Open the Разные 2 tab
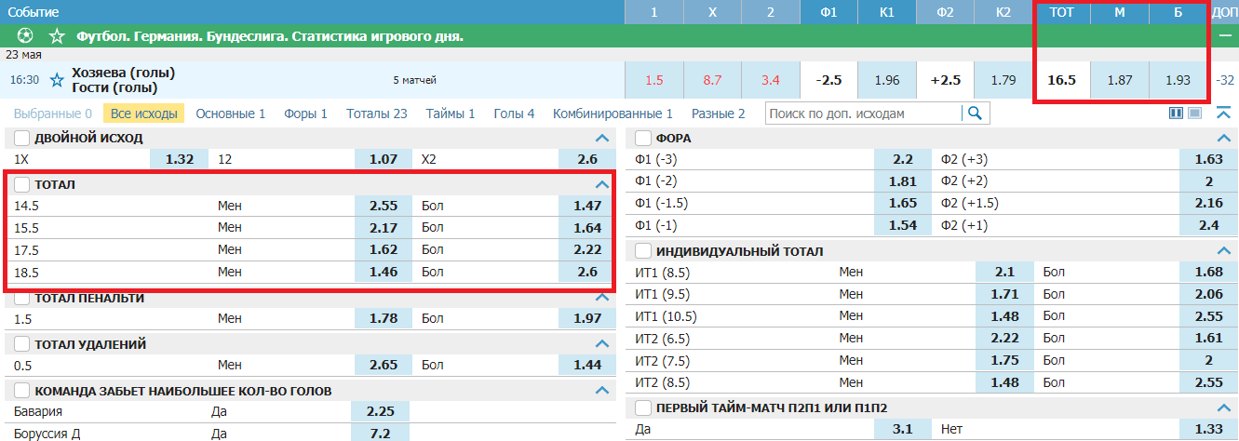 718,114
